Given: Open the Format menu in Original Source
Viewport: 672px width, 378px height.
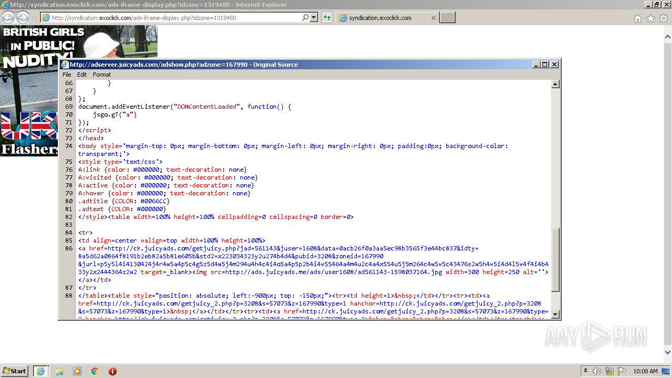Looking at the screenshot, I should [102, 75].
